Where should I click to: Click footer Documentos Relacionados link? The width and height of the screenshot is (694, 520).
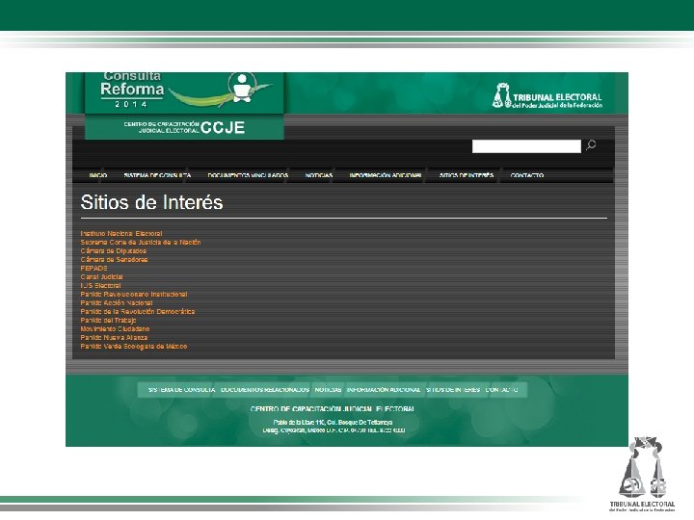pyautogui.click(x=265, y=390)
